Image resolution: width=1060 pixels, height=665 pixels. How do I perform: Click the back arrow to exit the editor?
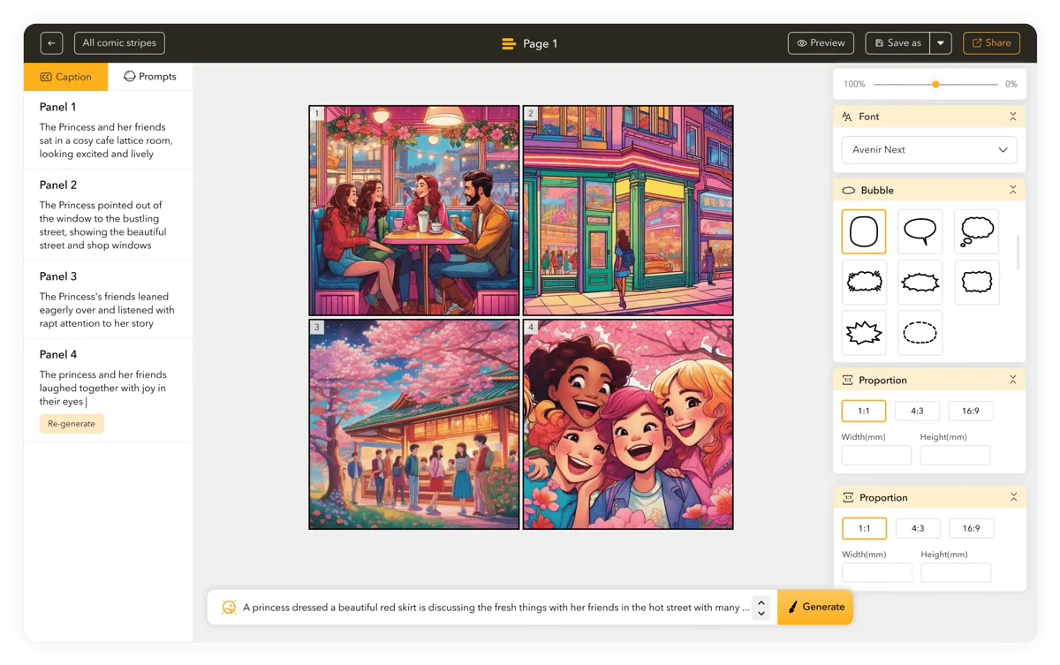click(51, 42)
